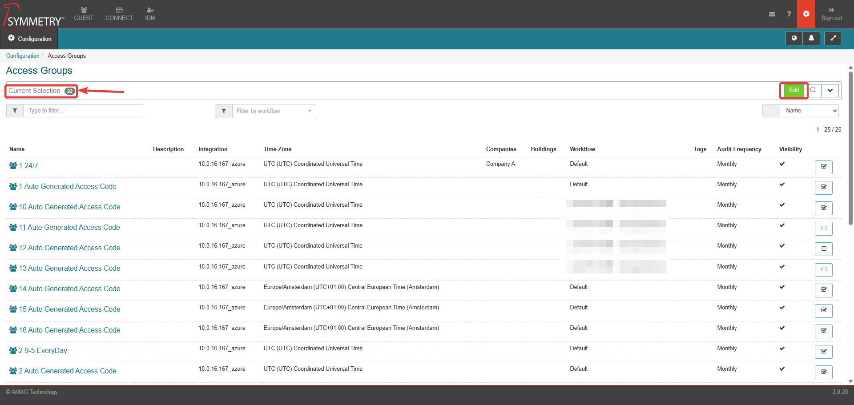Open the GUEST menu
Image resolution: width=854 pixels, height=405 pixels.
tap(84, 14)
